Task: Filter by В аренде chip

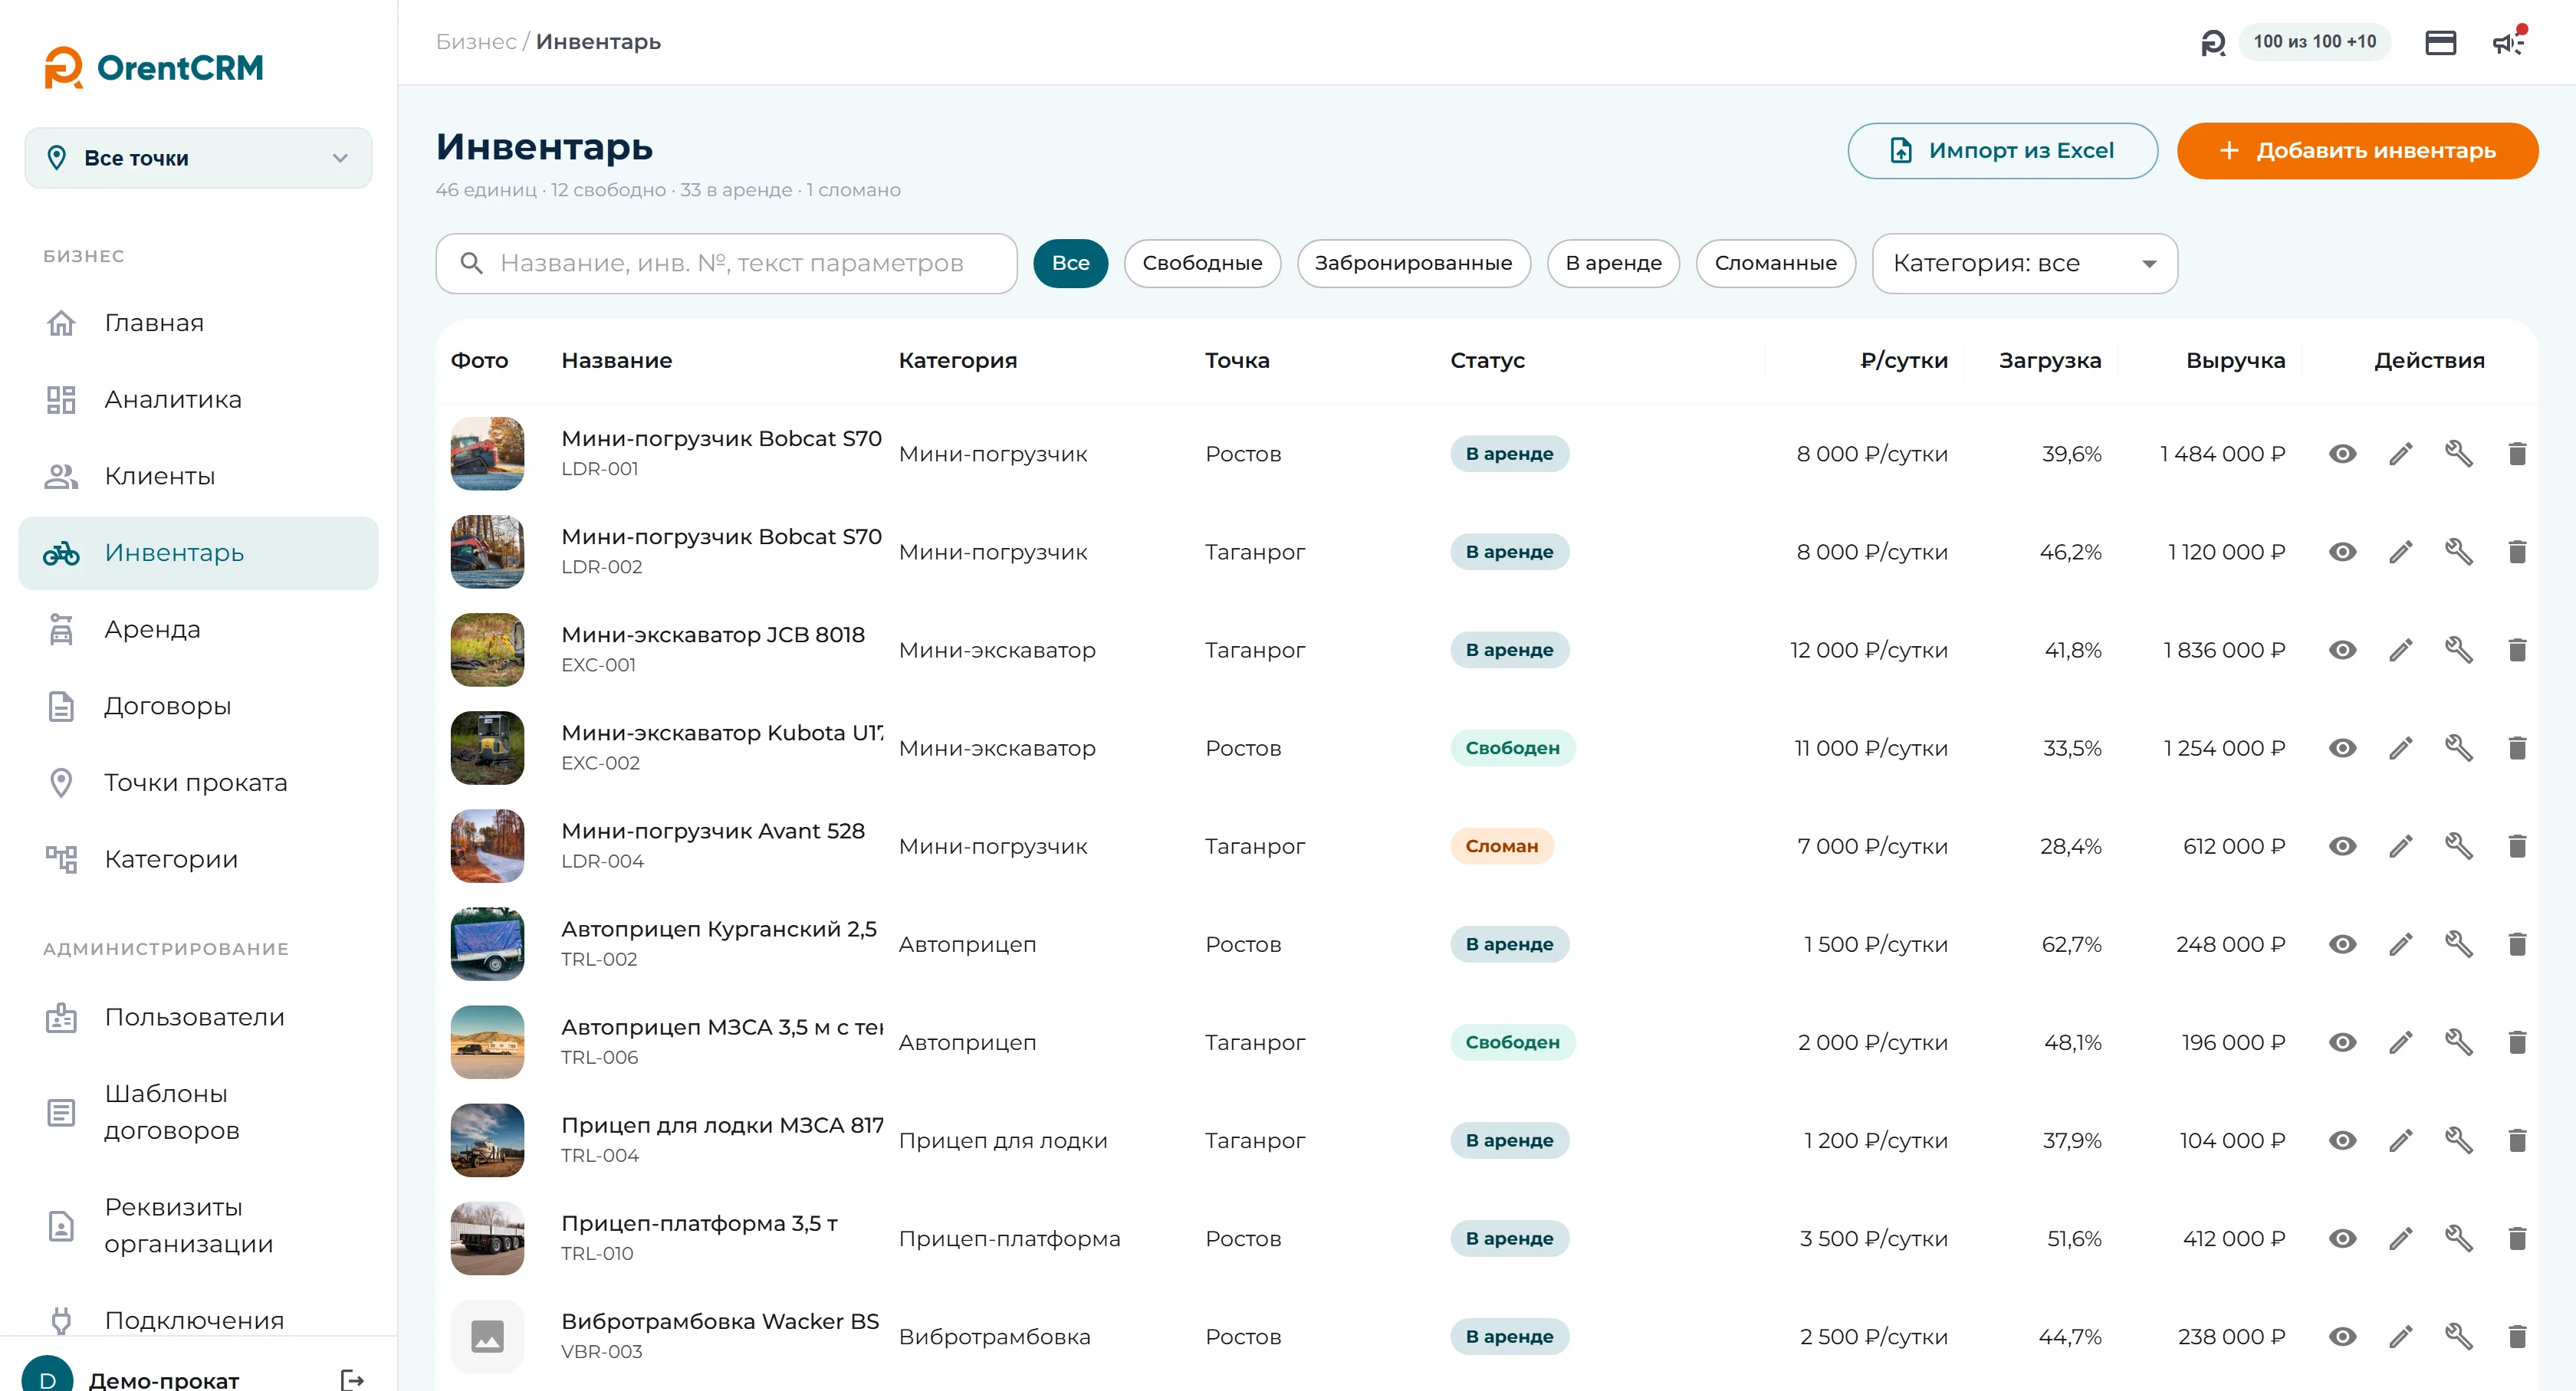Action: pos(1613,263)
